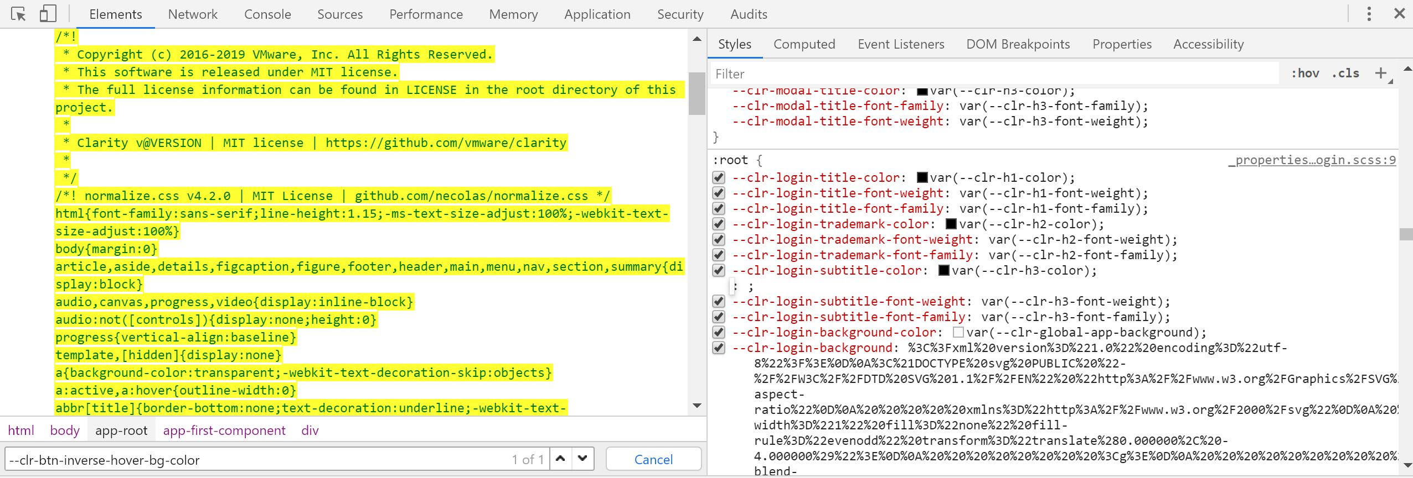
Task: Focus the Styles Filter input
Action: [x=994, y=73]
